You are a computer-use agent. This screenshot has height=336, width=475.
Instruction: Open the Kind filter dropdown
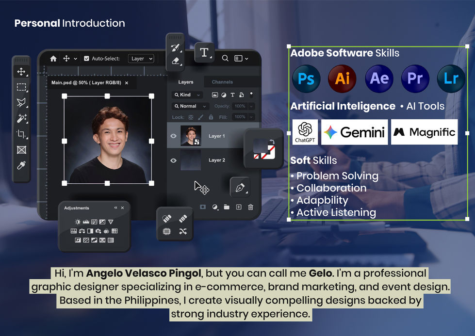coord(187,95)
